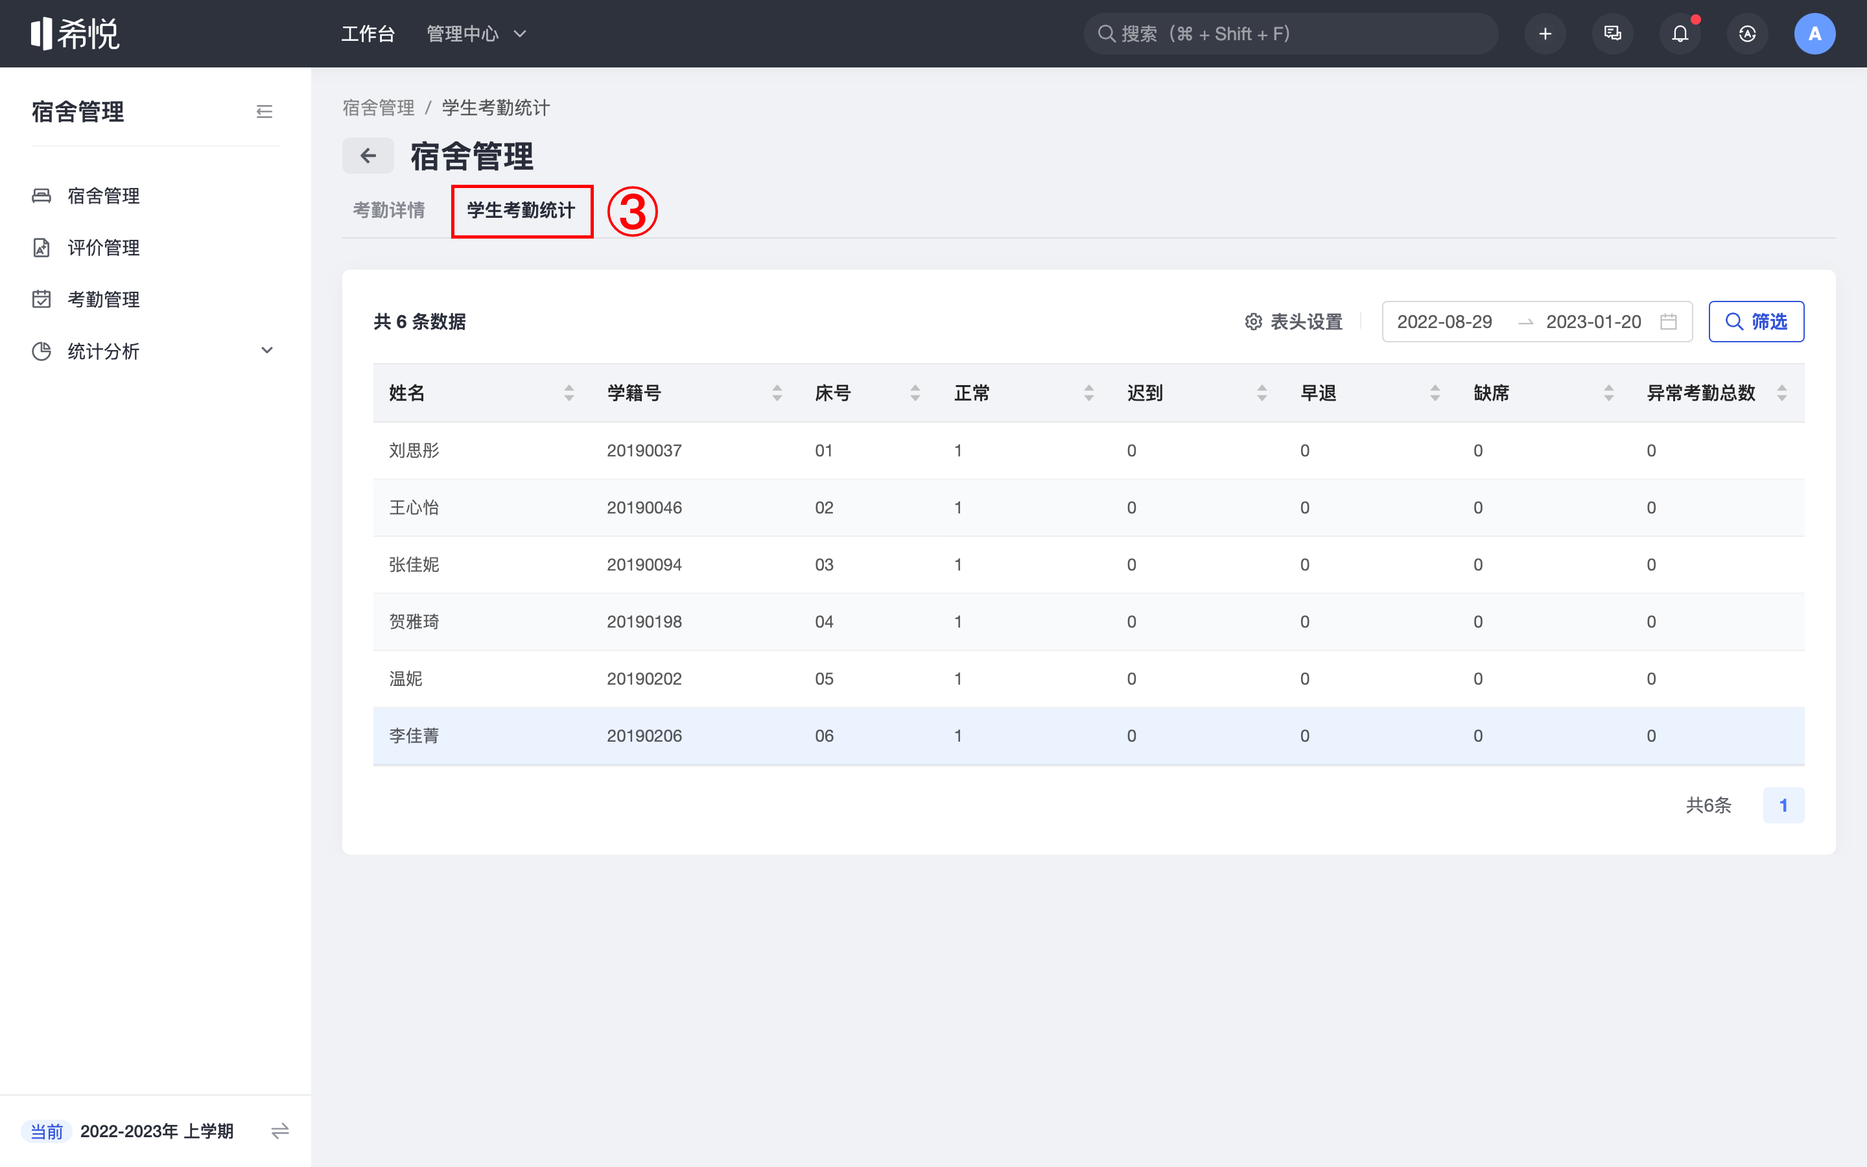Sort by 早退 column
1867x1167 pixels.
1435,393
